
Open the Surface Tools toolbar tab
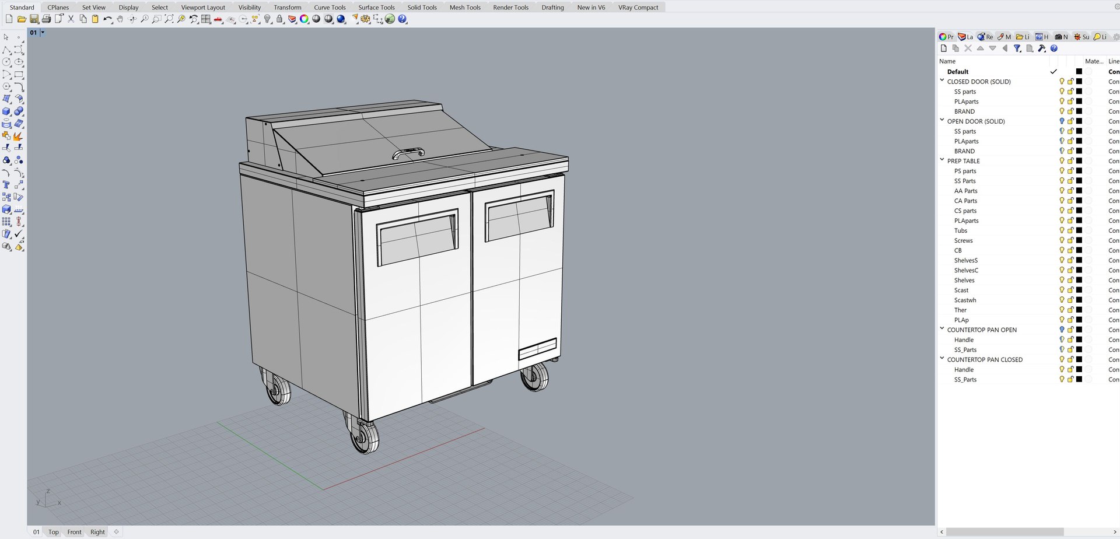pos(376,8)
